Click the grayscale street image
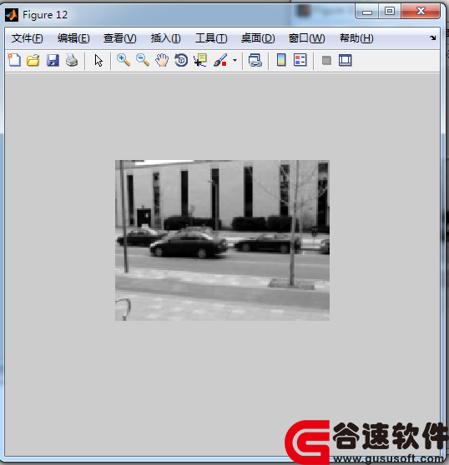 pos(222,240)
